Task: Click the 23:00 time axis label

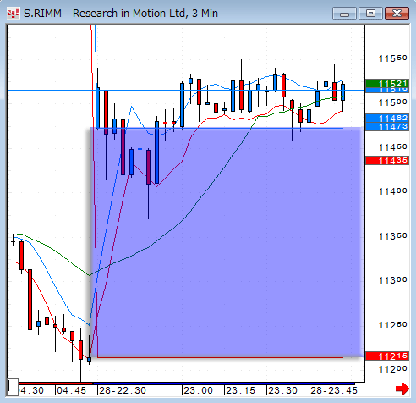Action: tap(199, 390)
